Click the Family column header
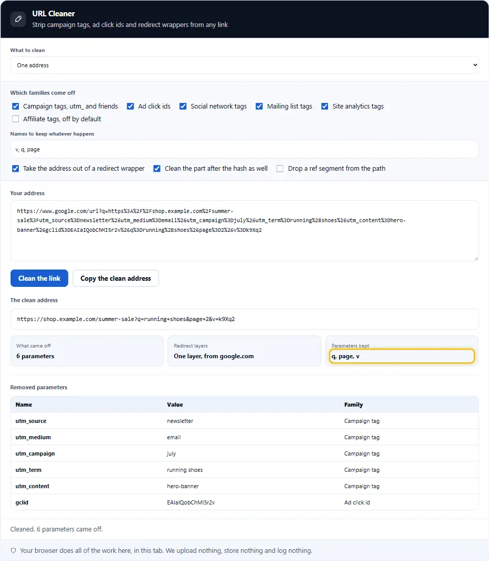Viewport: 489px width, 561px height. (354, 405)
